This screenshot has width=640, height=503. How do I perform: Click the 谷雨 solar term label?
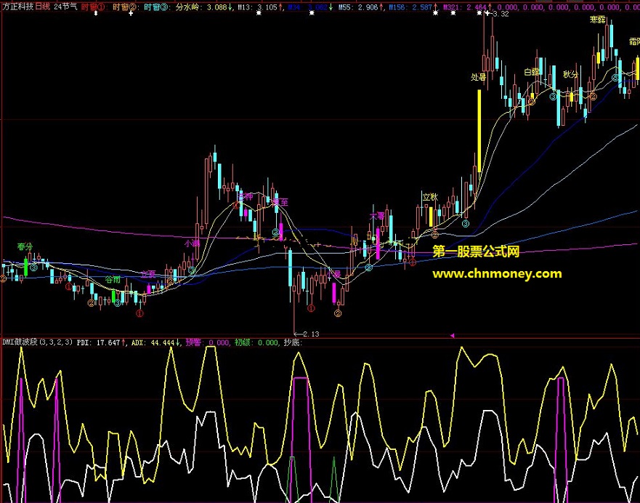tap(113, 280)
